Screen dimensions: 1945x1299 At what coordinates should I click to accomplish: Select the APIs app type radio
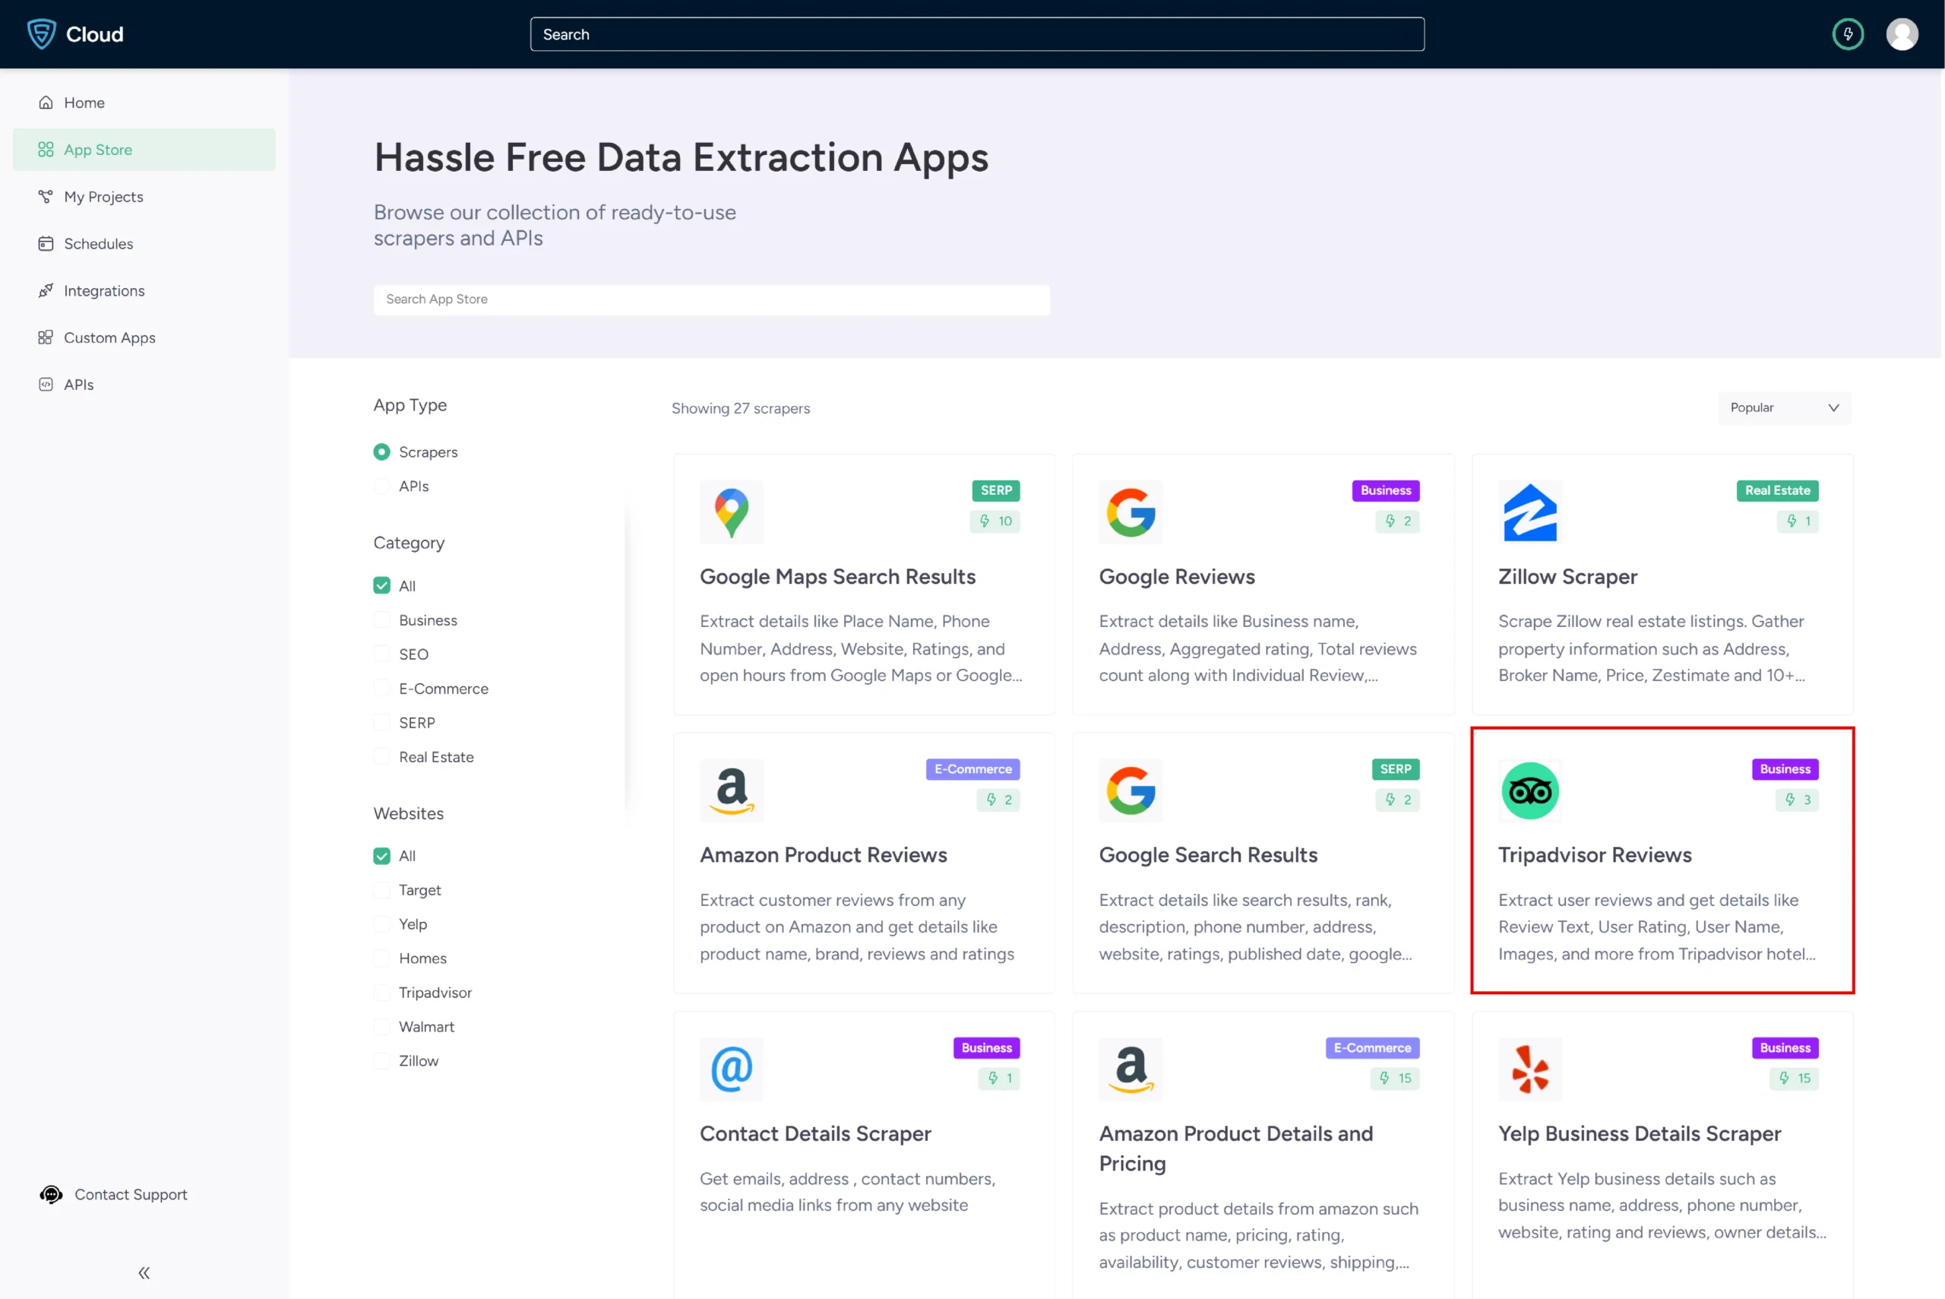(x=381, y=486)
